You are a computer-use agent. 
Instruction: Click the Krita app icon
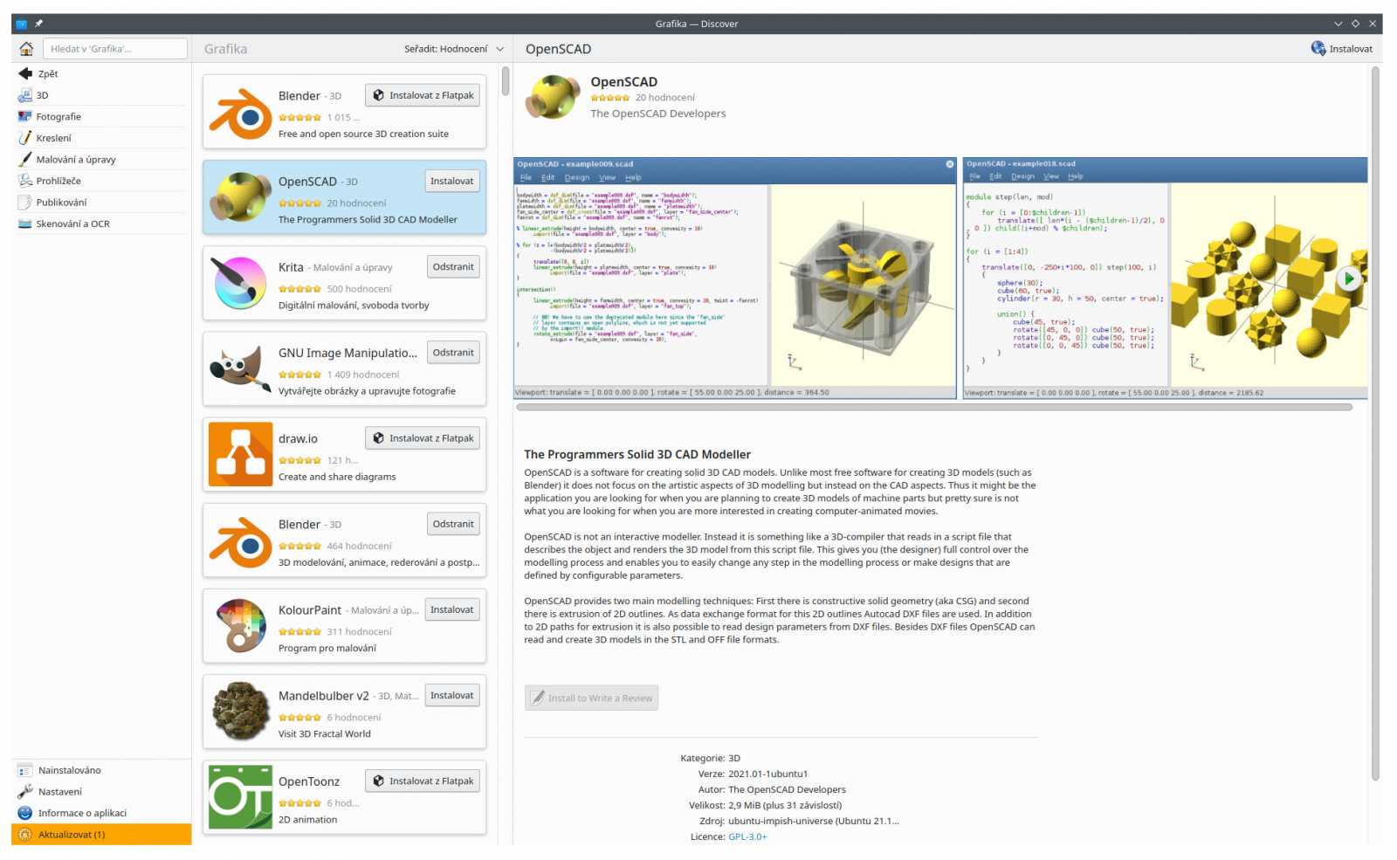[x=240, y=283]
